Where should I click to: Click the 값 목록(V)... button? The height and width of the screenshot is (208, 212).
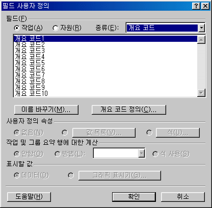[104, 133]
